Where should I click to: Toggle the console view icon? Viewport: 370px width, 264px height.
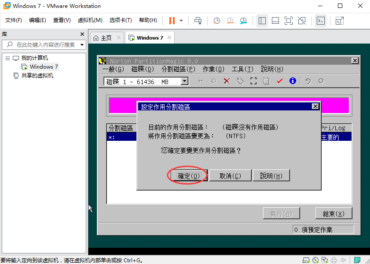(x=321, y=21)
